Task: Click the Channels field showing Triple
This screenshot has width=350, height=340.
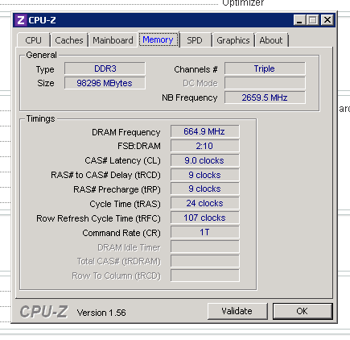Action: point(265,68)
